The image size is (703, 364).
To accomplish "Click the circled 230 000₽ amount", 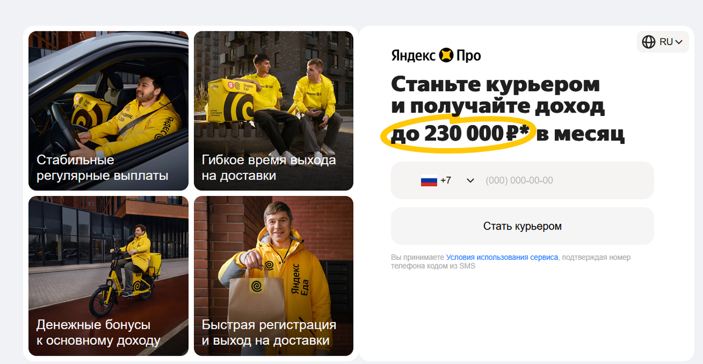I will pyautogui.click(x=459, y=134).
